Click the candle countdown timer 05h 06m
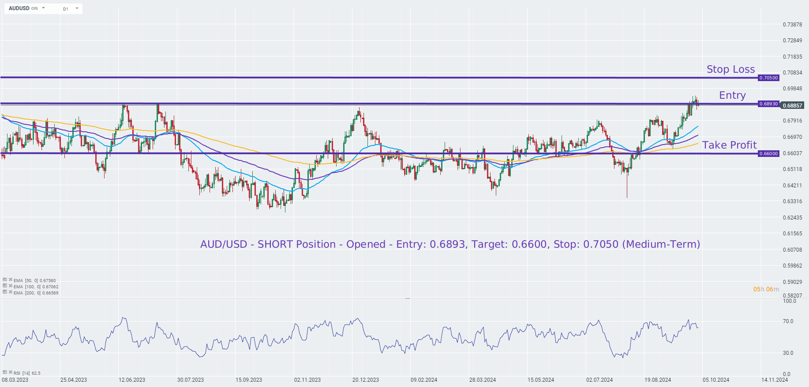 coord(766,289)
